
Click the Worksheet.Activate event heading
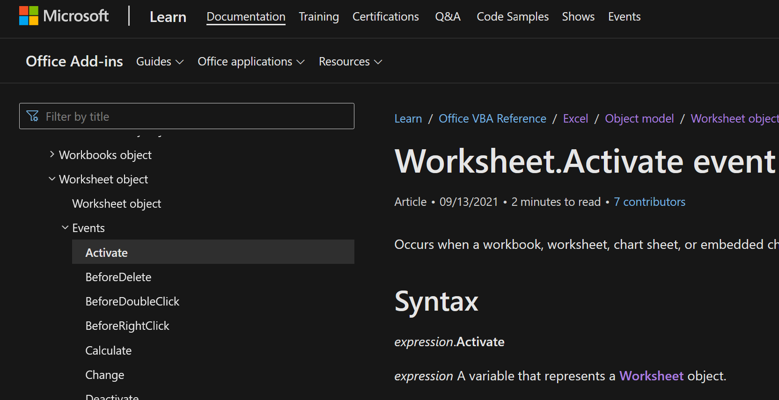pyautogui.click(x=585, y=161)
